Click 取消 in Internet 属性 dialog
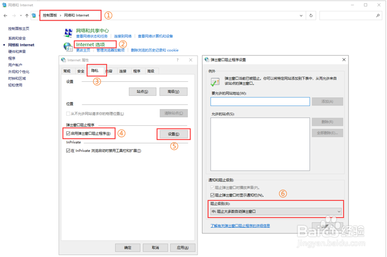This screenshot has height=257, width=387. click(155, 247)
